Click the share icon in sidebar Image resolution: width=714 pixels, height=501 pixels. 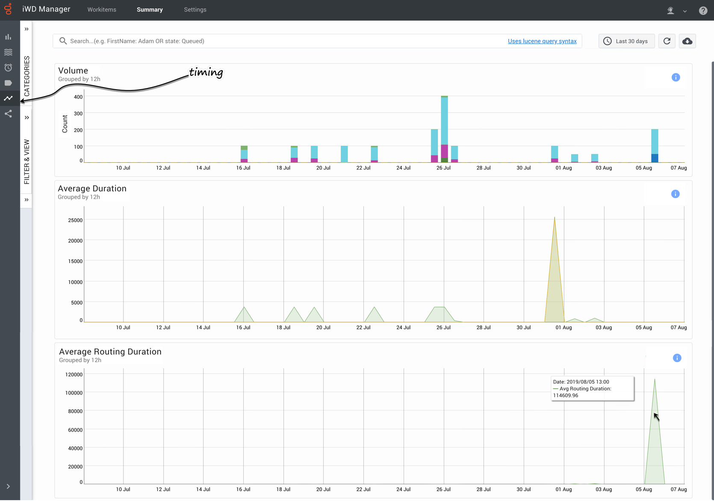pos(8,114)
